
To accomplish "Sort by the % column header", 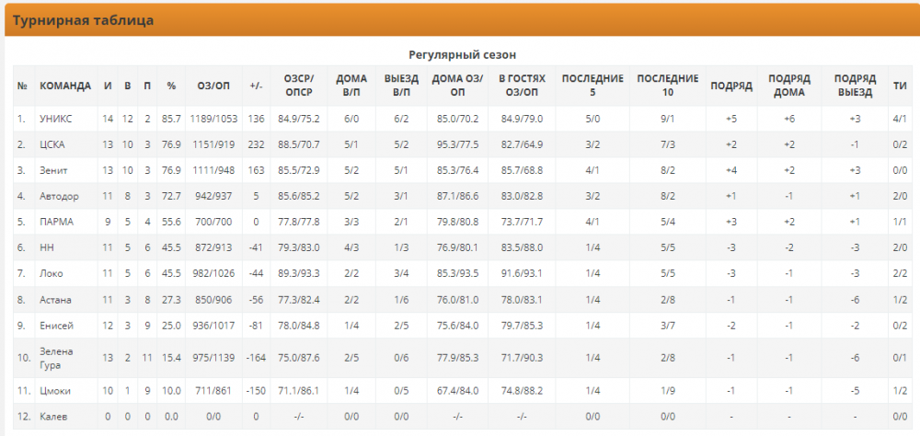I will click(x=171, y=86).
